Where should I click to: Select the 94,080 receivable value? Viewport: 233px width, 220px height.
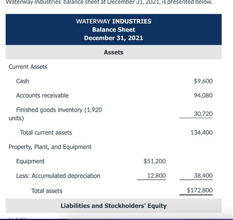(x=203, y=95)
